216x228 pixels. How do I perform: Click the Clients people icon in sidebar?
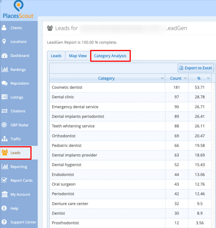point(4,28)
